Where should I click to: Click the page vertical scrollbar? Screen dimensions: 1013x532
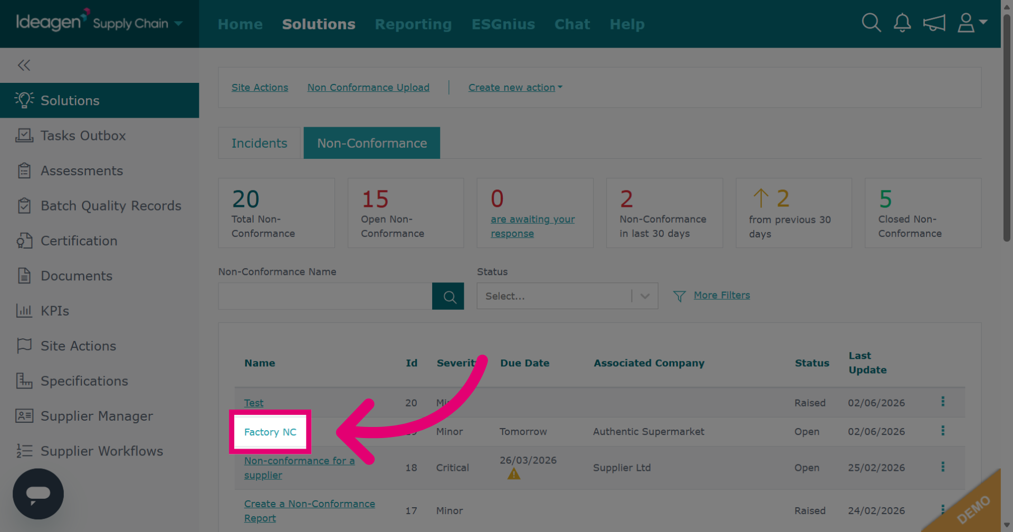coord(1007,127)
